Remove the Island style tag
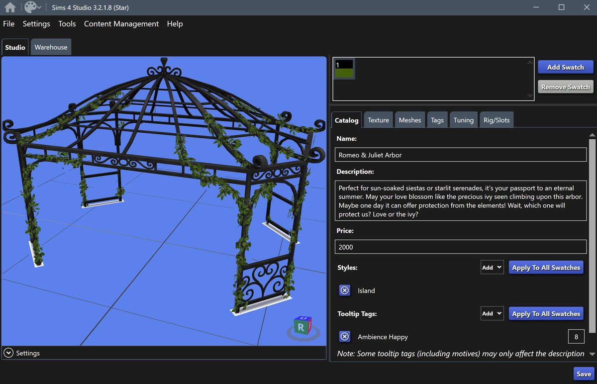This screenshot has width=597, height=384. coord(345,290)
